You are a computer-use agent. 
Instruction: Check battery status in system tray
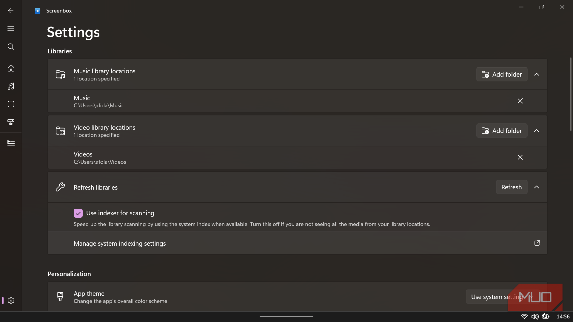(546, 317)
